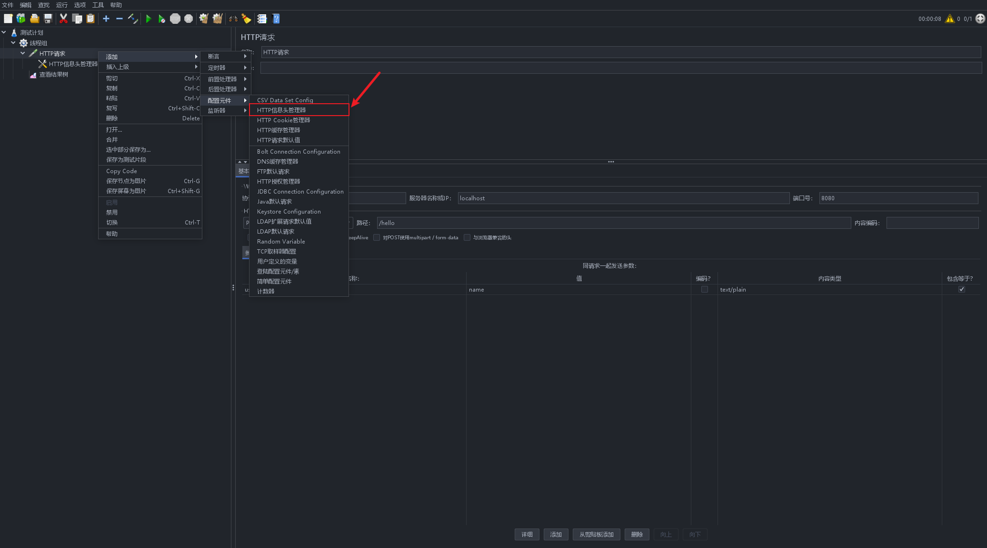Screen dimensions: 987x548
Task: Collapse the 测试计划 tree node
Action: tap(4, 32)
